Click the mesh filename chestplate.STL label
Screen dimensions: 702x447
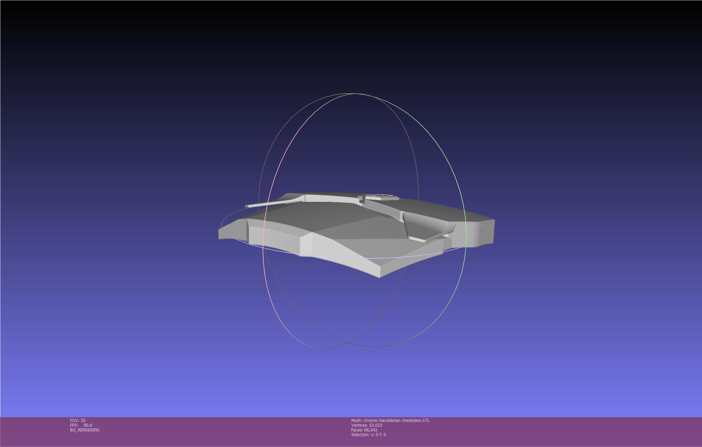pyautogui.click(x=390, y=420)
